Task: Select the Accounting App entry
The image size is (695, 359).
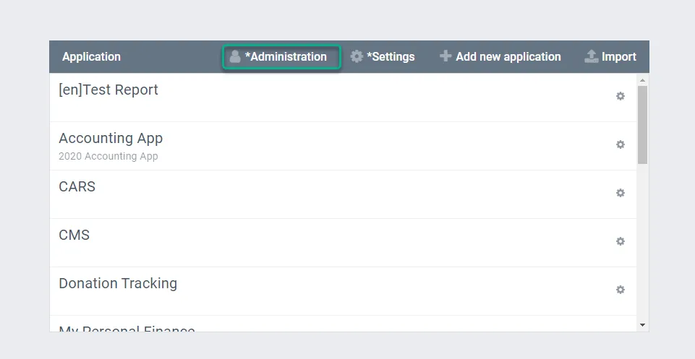Action: pos(111,139)
